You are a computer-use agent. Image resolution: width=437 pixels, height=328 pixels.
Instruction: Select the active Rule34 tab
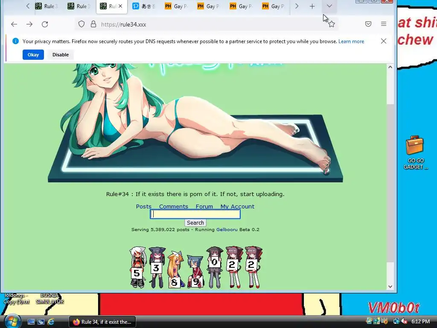click(111, 6)
